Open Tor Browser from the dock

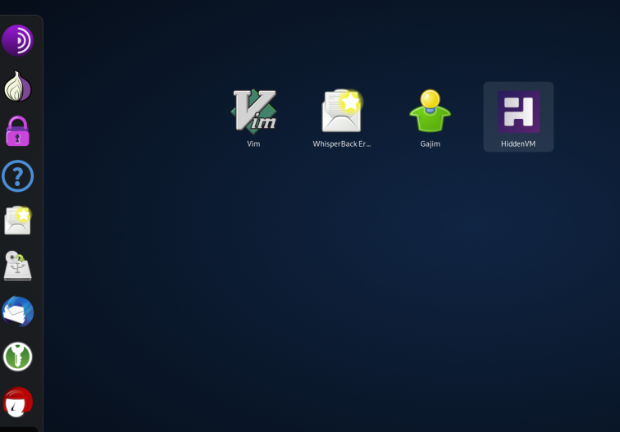[x=18, y=40]
